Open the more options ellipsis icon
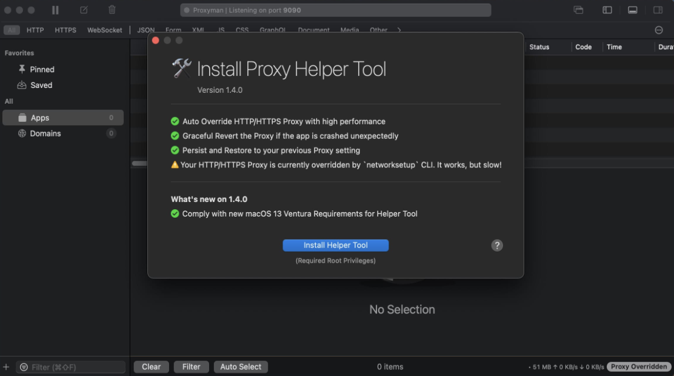Viewport: 674px width, 376px height. tap(658, 30)
